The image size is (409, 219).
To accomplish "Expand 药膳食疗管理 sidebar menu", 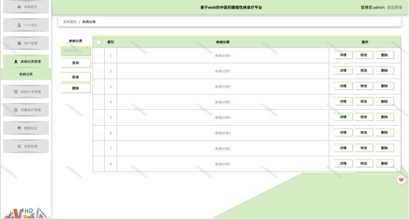I will (26, 110).
